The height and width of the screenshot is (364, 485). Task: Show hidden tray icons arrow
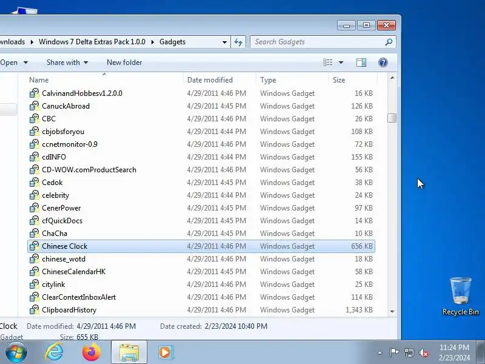tap(380, 352)
